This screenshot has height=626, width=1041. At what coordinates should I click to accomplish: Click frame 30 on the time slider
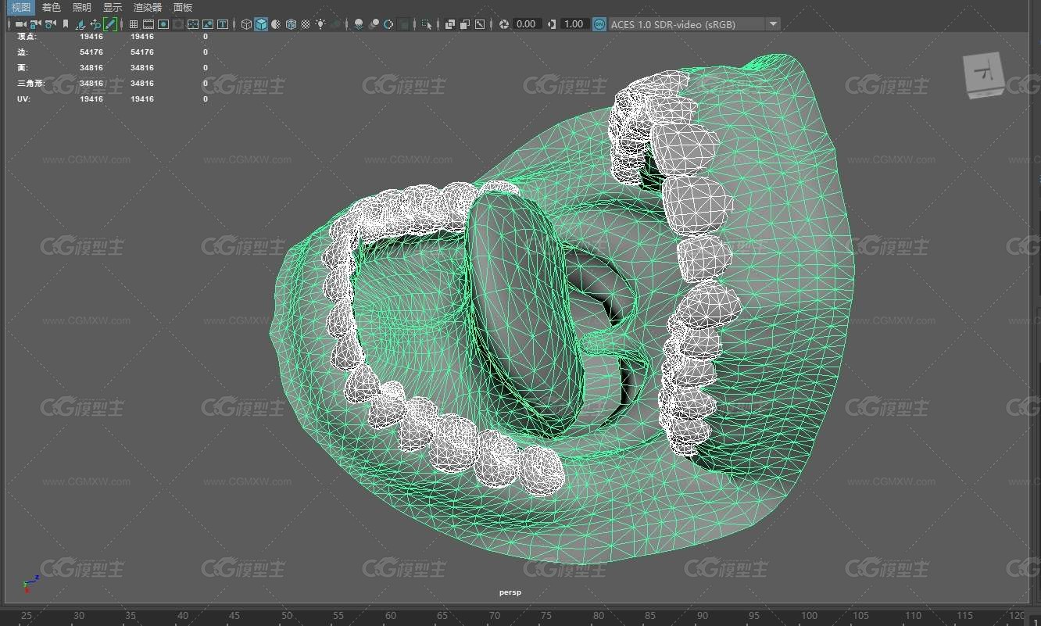[x=79, y=616]
